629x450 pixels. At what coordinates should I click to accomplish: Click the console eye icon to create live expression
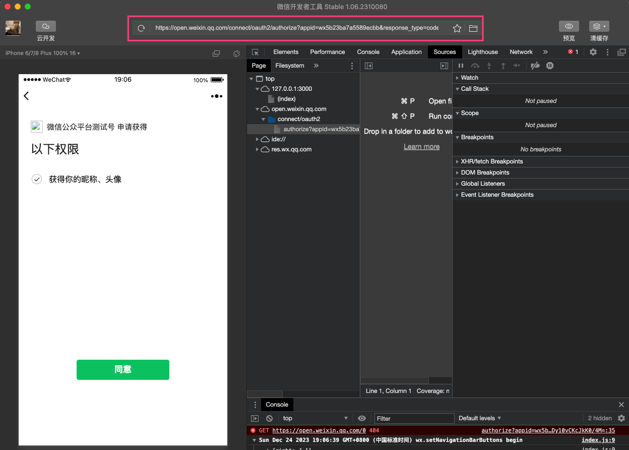click(362, 418)
